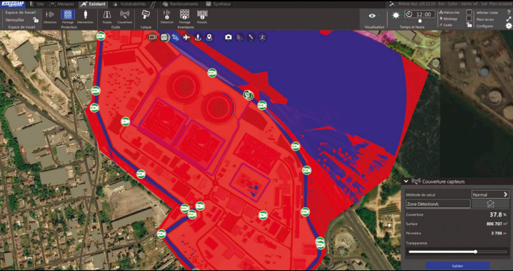
Task: Select the Freinage protection tool
Action: [x=68, y=17]
